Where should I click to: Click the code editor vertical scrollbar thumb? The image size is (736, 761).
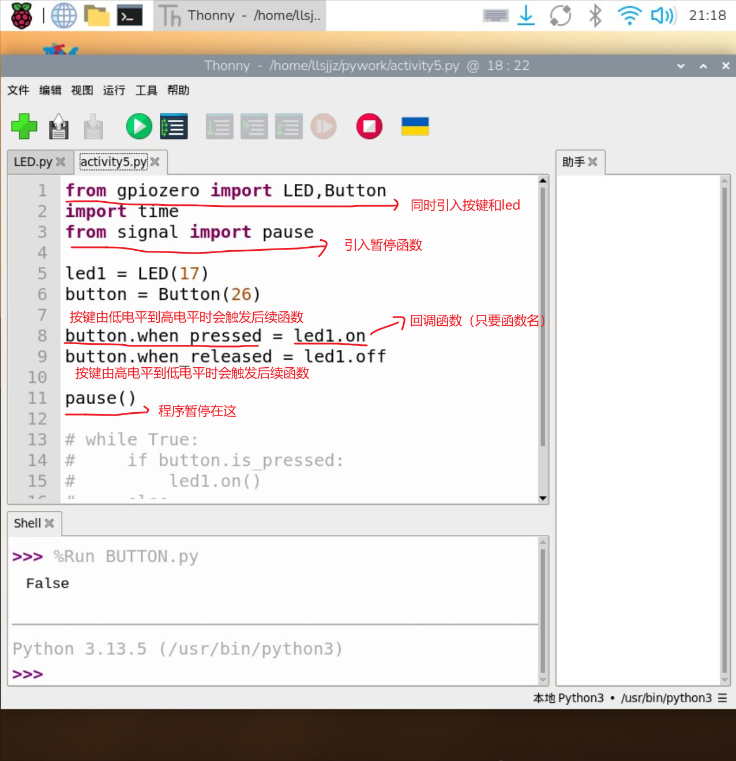click(543, 316)
